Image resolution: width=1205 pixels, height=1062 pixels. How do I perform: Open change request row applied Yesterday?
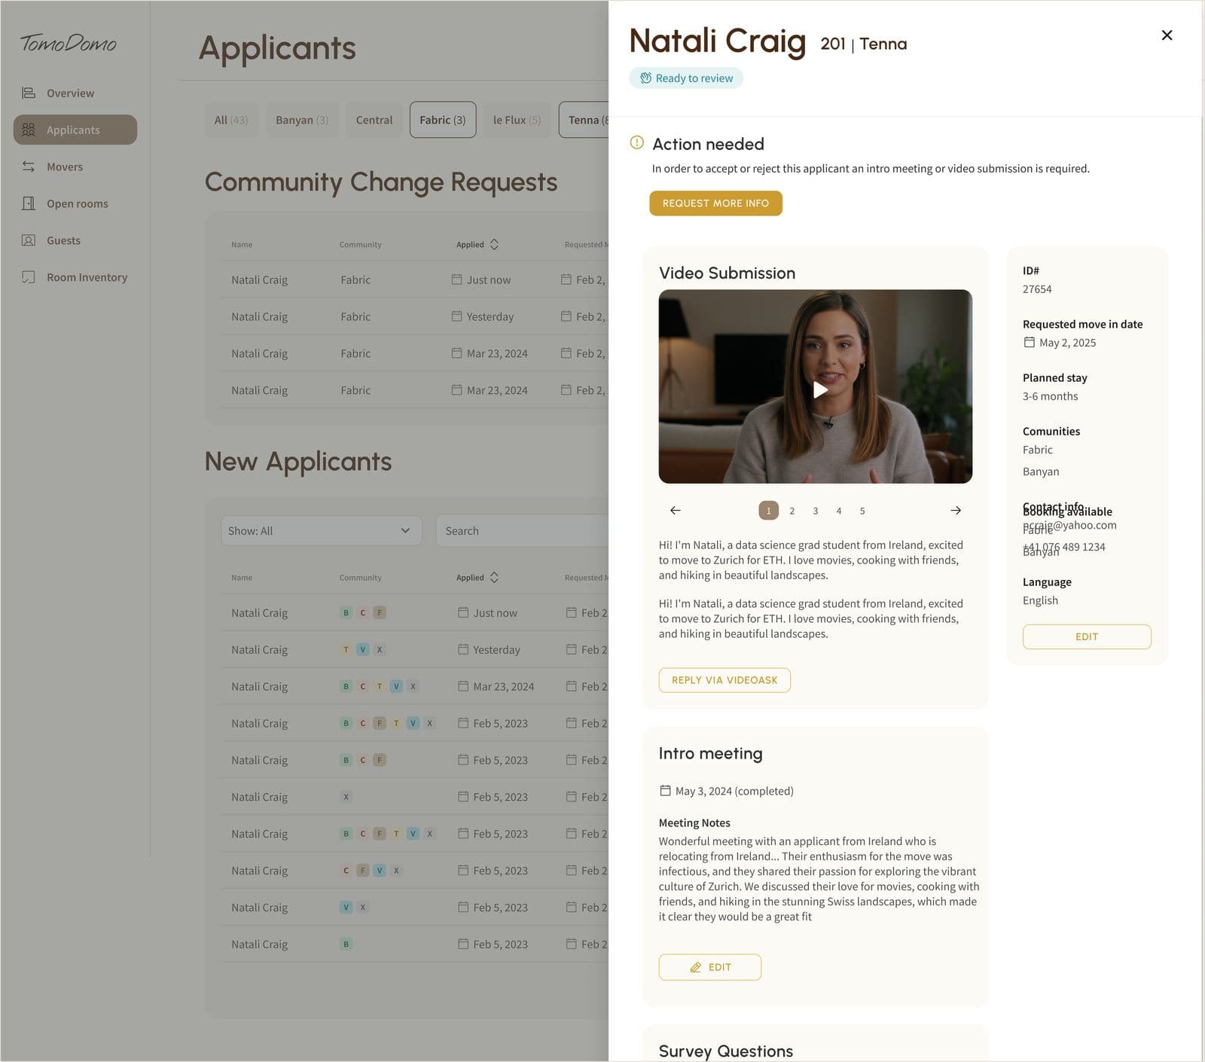[414, 316]
